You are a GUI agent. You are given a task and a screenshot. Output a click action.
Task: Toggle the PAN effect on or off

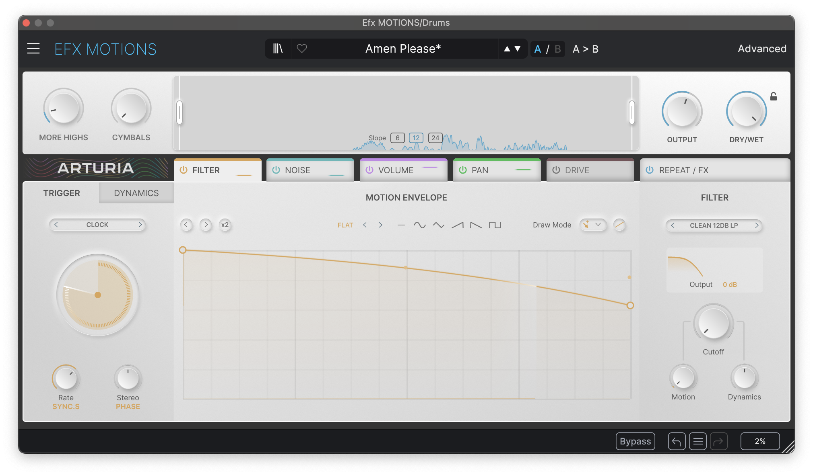tap(462, 170)
